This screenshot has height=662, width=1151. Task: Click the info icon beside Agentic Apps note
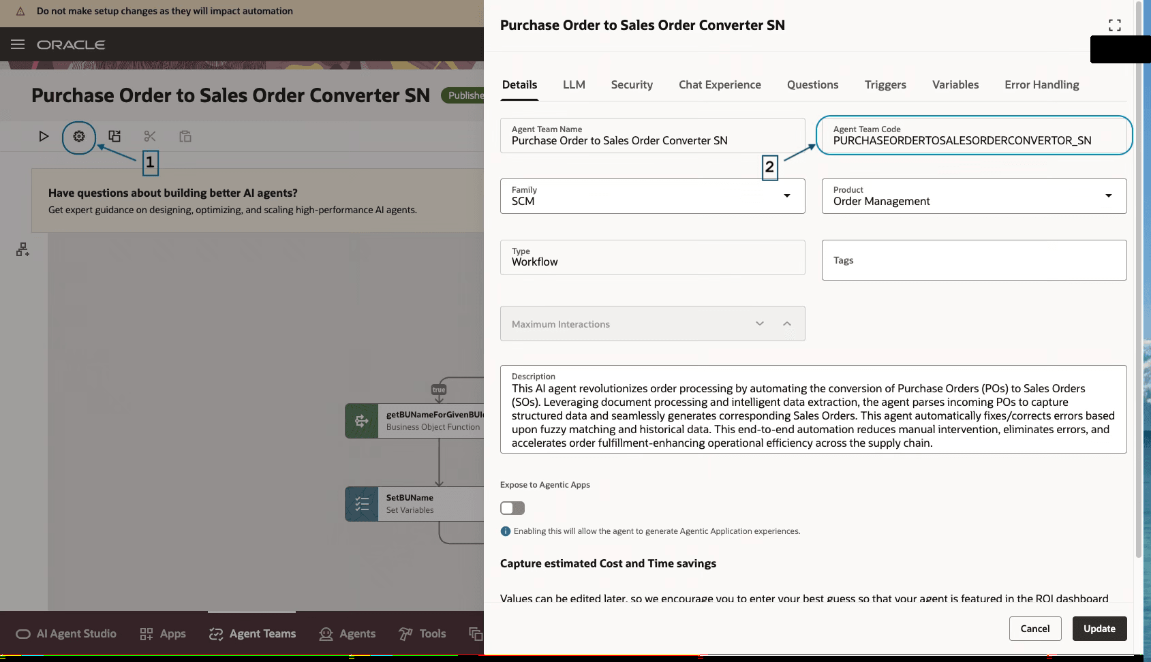[x=506, y=531]
